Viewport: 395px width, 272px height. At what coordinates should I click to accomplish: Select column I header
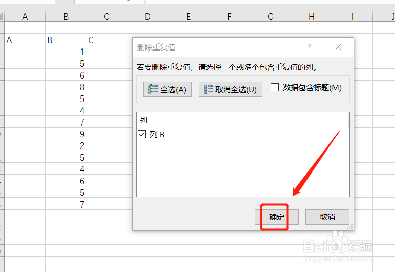point(353,16)
